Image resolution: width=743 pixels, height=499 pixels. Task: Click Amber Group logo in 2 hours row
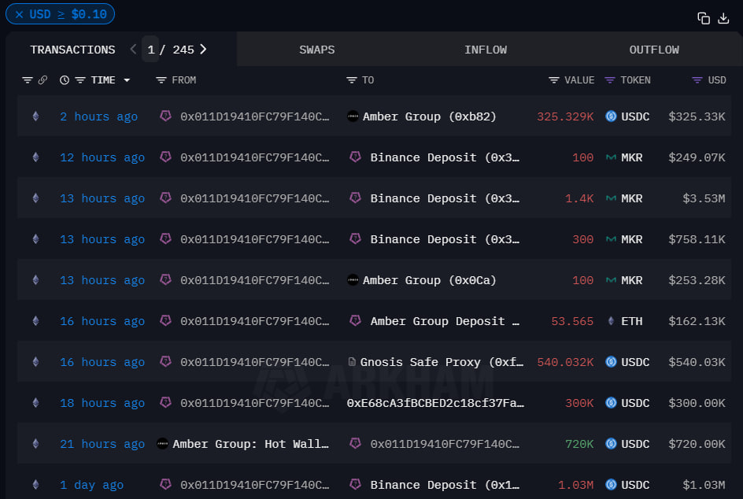pyautogui.click(x=353, y=116)
